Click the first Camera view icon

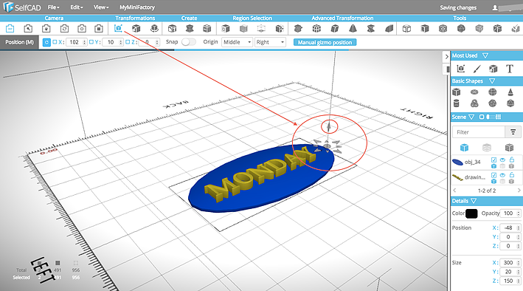coord(10,28)
